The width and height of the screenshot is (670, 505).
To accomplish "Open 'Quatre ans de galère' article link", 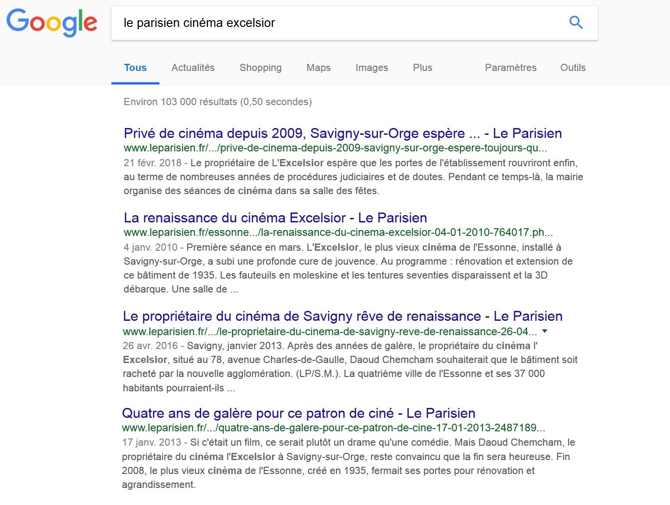I will pos(298,413).
